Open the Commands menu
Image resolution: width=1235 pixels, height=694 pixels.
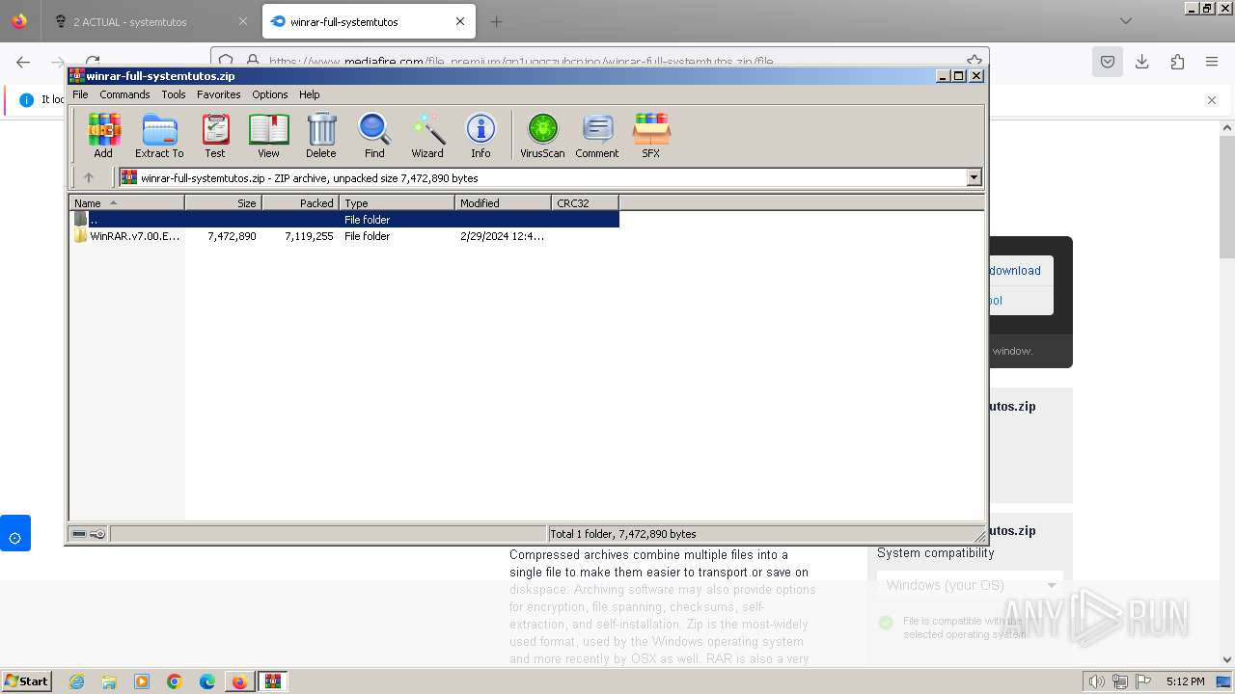click(124, 94)
